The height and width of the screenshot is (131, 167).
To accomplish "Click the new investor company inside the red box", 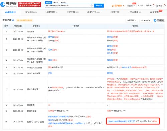I will tap(121, 121).
